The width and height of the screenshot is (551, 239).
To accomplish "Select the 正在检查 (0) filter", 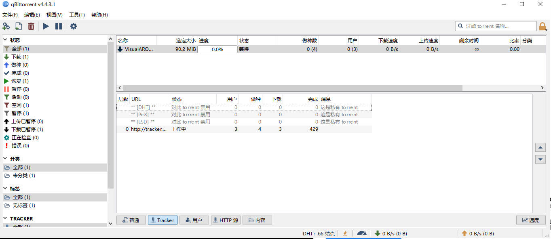I will coord(55,138).
